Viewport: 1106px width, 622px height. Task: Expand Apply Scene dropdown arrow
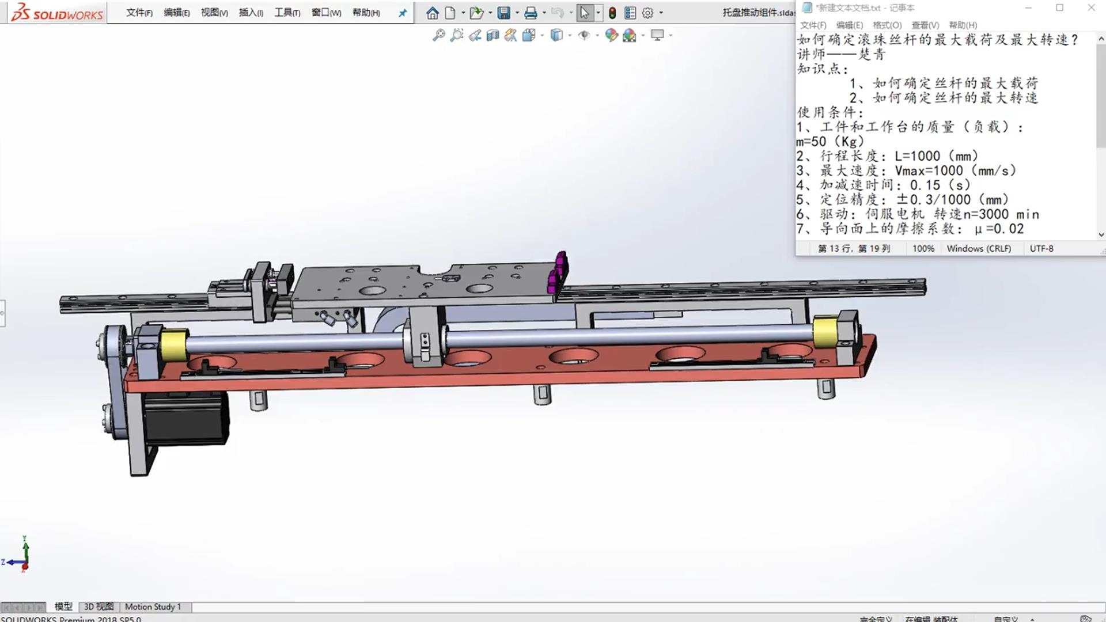tap(643, 35)
